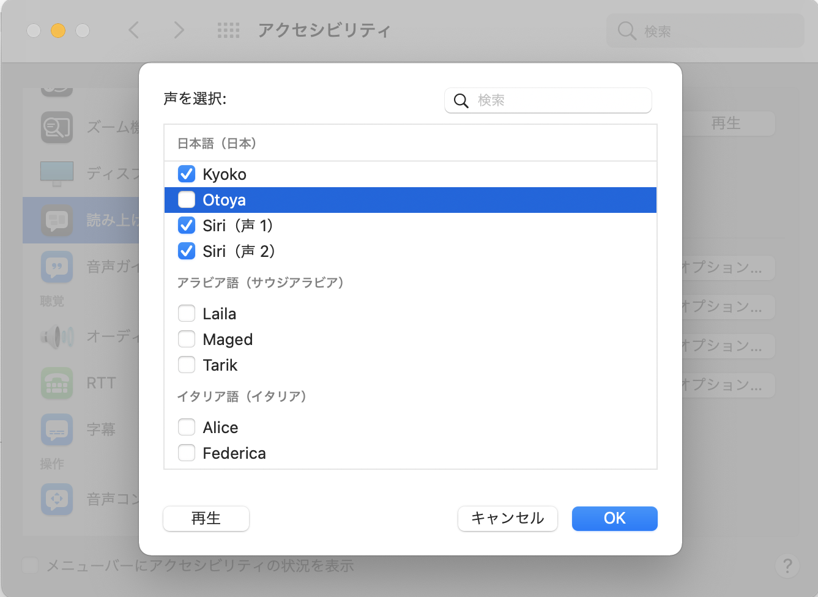The image size is (818, 597).
Task: Click the RTT telephone icon
Action: click(x=57, y=383)
